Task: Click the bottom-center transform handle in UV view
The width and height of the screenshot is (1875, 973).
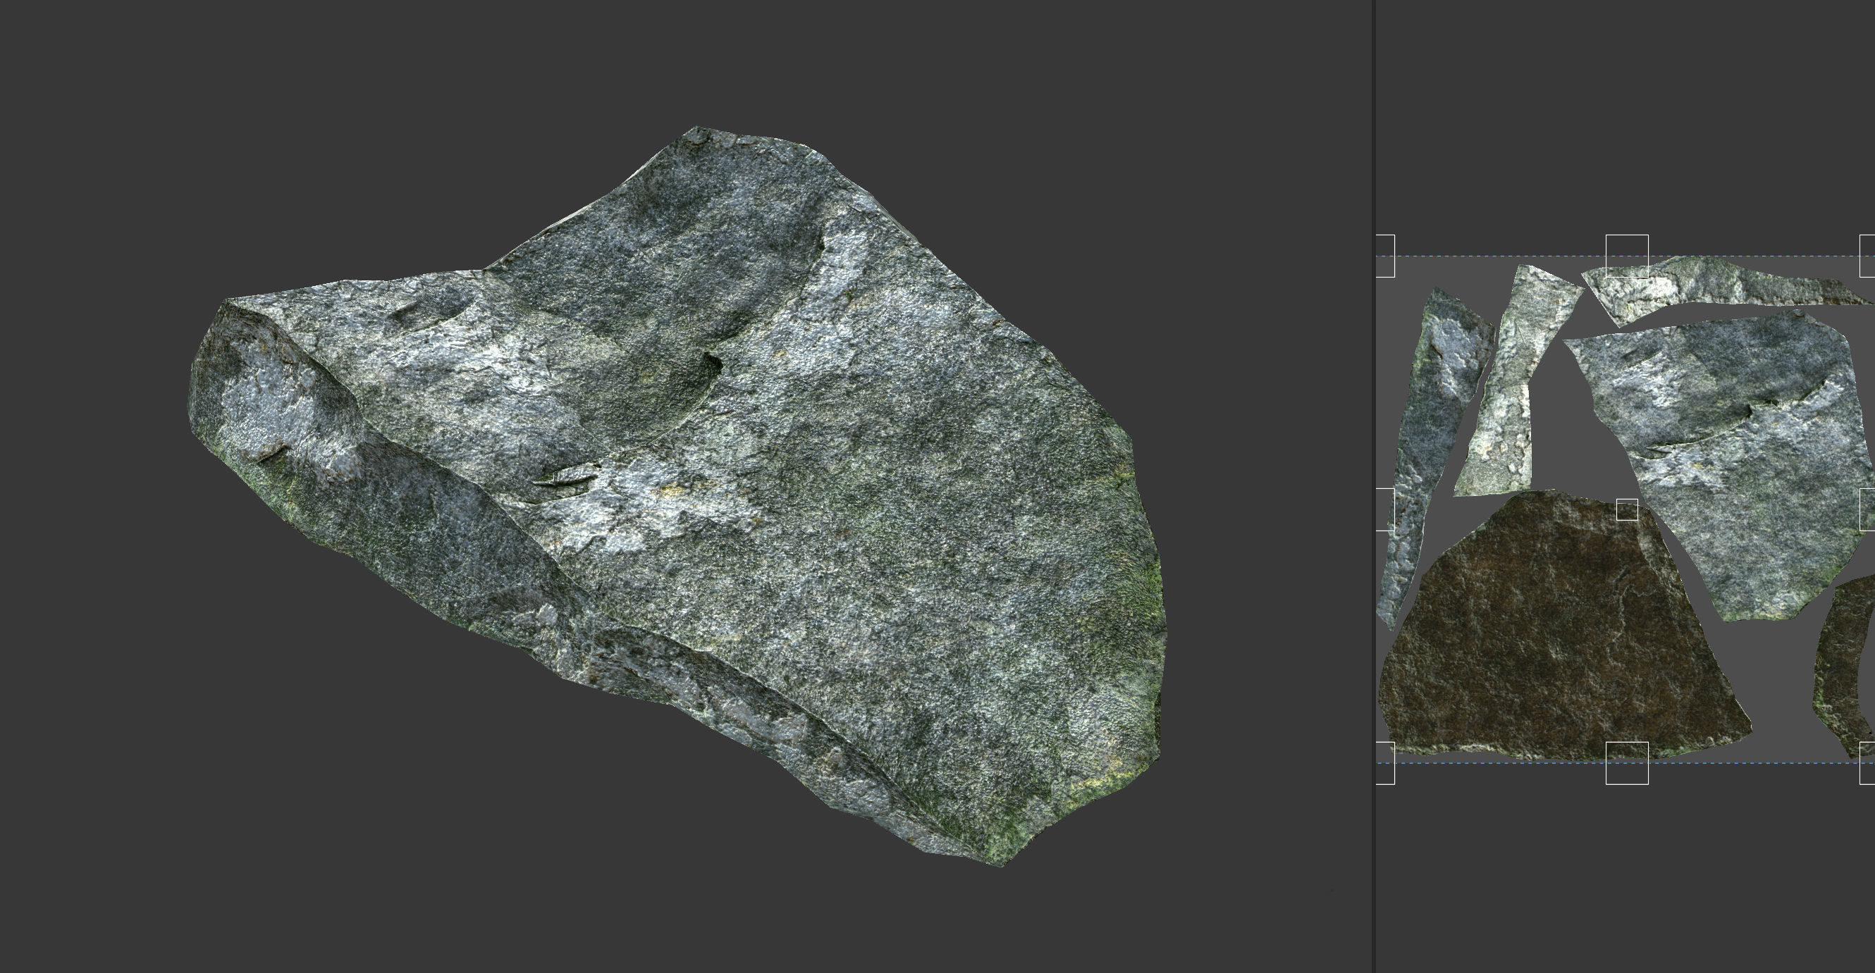Action: click(x=1627, y=762)
